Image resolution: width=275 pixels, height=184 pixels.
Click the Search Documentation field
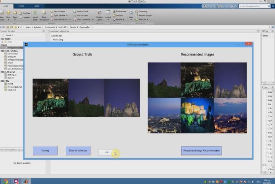coord(253,6)
